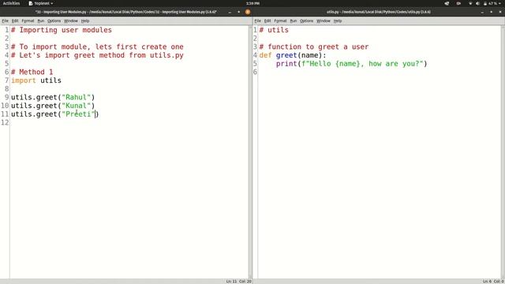Expand the Toplevel application menu
Screen dimensions: 505x284
tap(41, 3)
